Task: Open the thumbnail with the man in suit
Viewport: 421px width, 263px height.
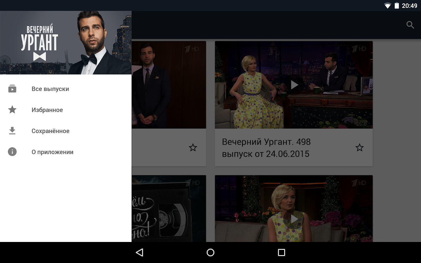Action: coord(169,85)
